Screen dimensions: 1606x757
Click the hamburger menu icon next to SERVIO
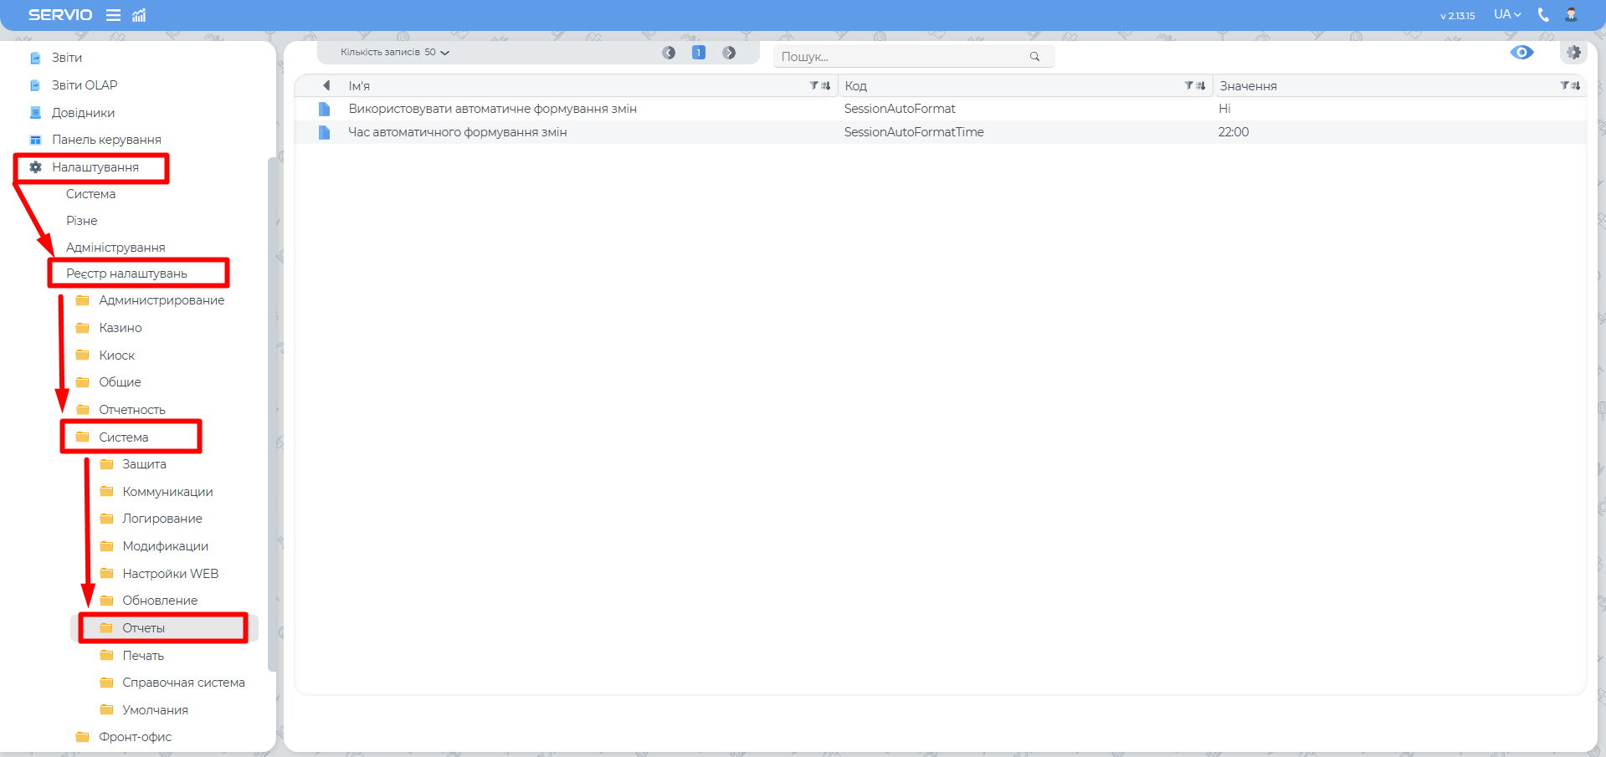113,15
